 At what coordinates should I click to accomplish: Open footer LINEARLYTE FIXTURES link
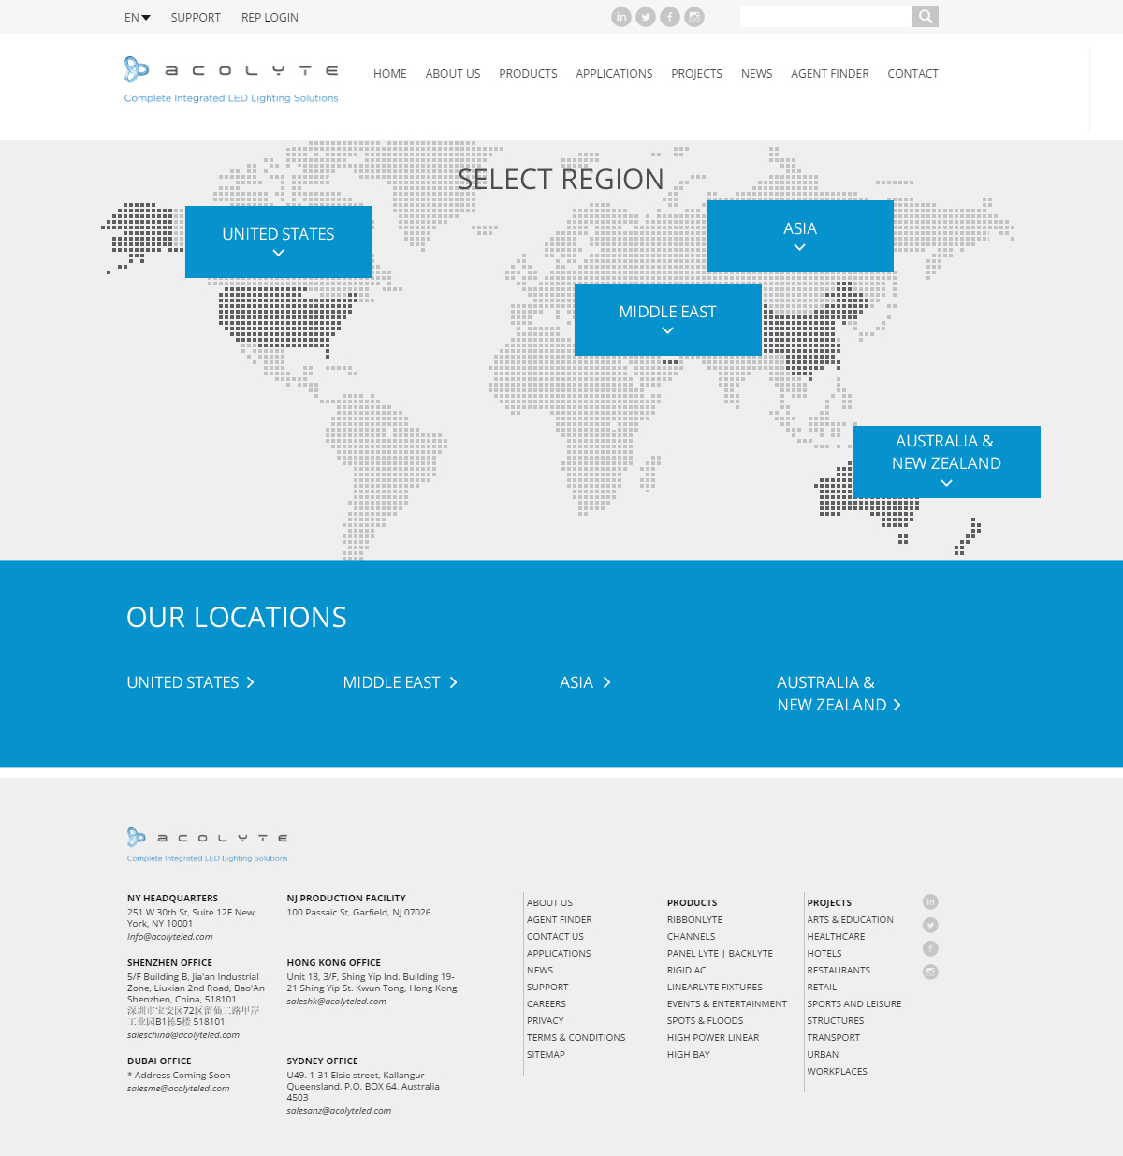coord(715,988)
